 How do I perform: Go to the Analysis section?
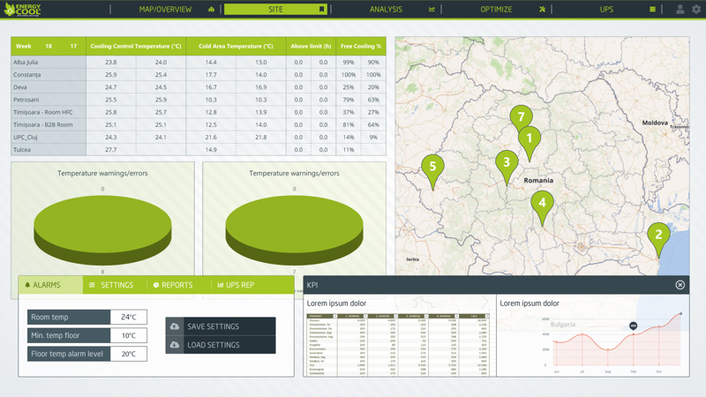[386, 10]
